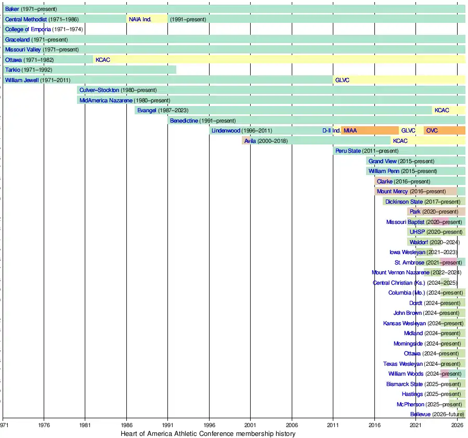This screenshot has width=468, height=438.
Task: Open the Kansas Wesleyan link
Action: point(405,324)
